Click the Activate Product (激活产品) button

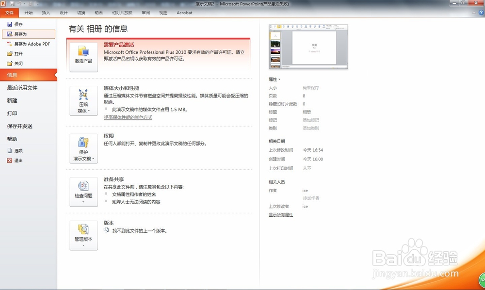coord(83,57)
